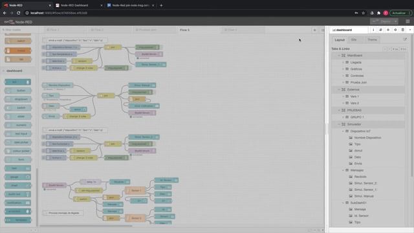Screen dimensions: 414x233
Task: Pick the template node in dashboard palette
Action: coord(18,220)
